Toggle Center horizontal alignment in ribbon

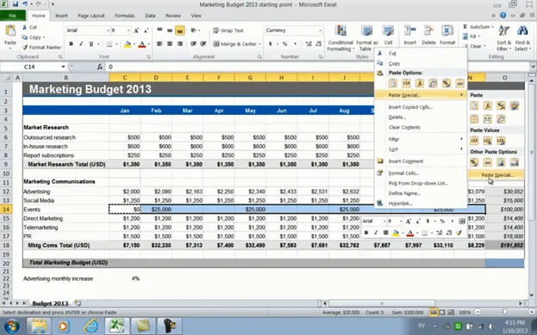click(170, 44)
